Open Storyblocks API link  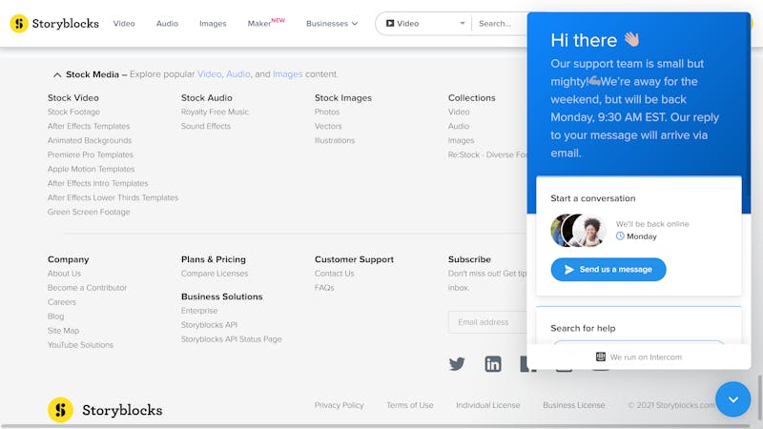click(x=209, y=325)
